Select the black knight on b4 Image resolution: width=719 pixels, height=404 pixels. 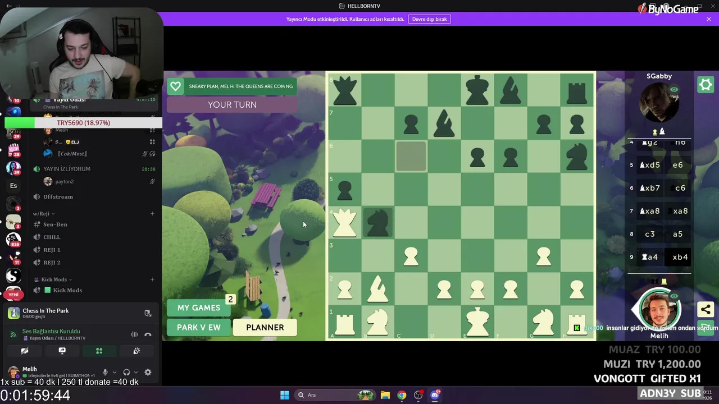(378, 222)
